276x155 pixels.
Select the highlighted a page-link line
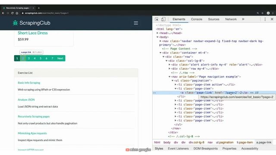pos(214,93)
